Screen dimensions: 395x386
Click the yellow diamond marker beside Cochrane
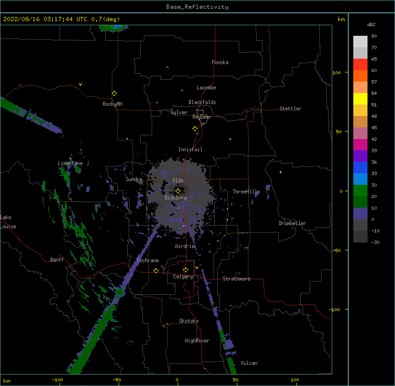tap(156, 270)
